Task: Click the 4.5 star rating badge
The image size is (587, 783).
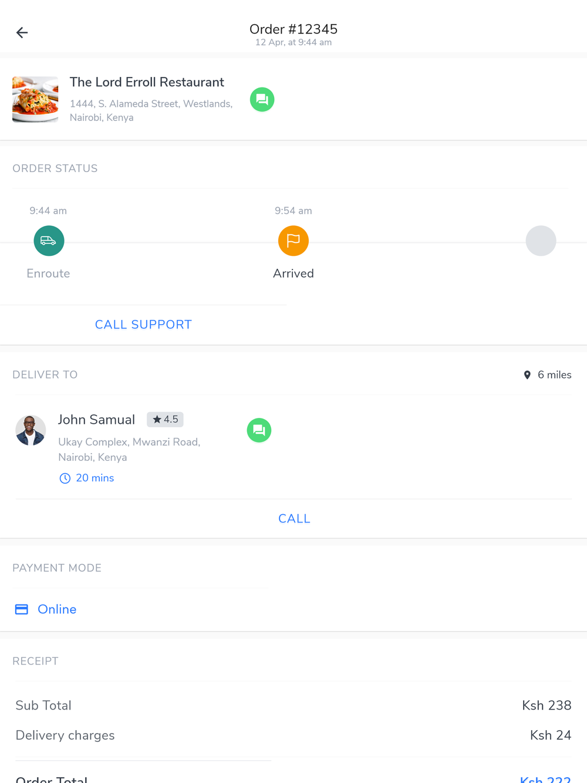Action: 165,420
